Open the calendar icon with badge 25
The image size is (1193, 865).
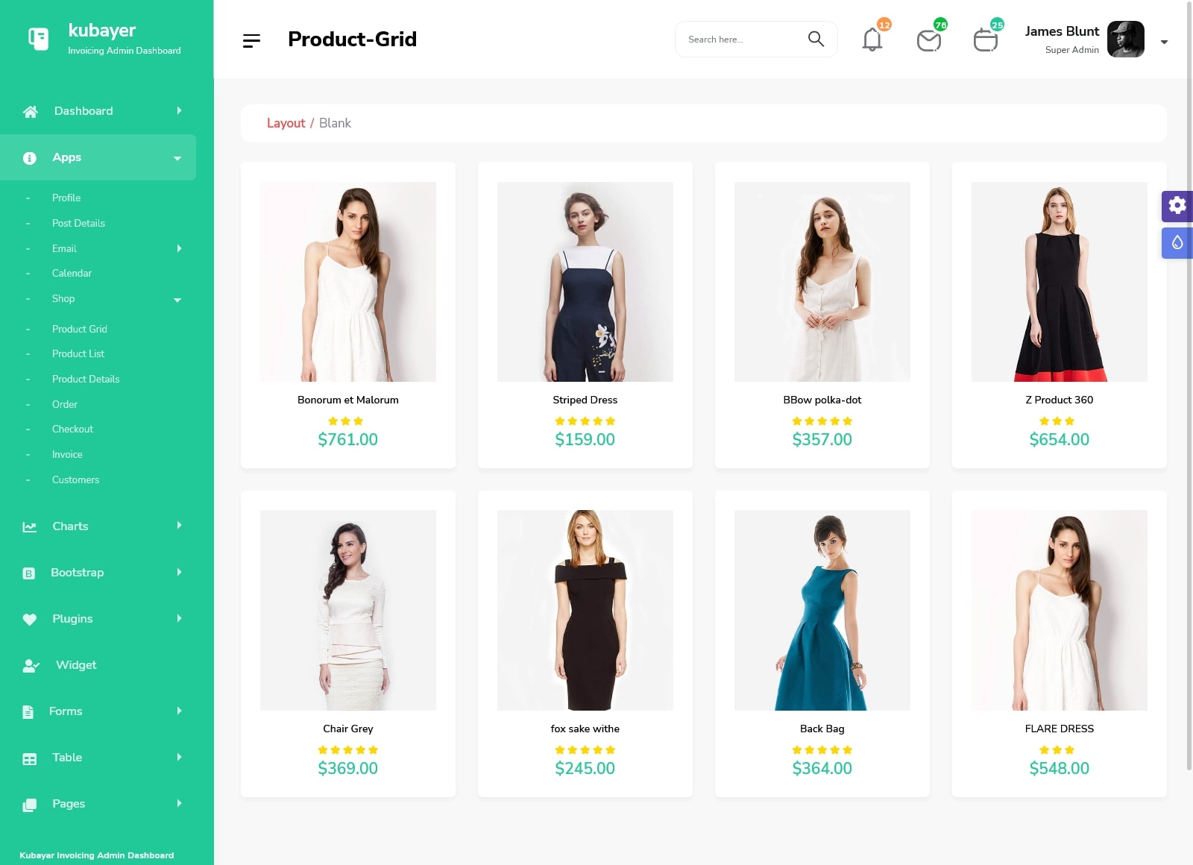[986, 40]
